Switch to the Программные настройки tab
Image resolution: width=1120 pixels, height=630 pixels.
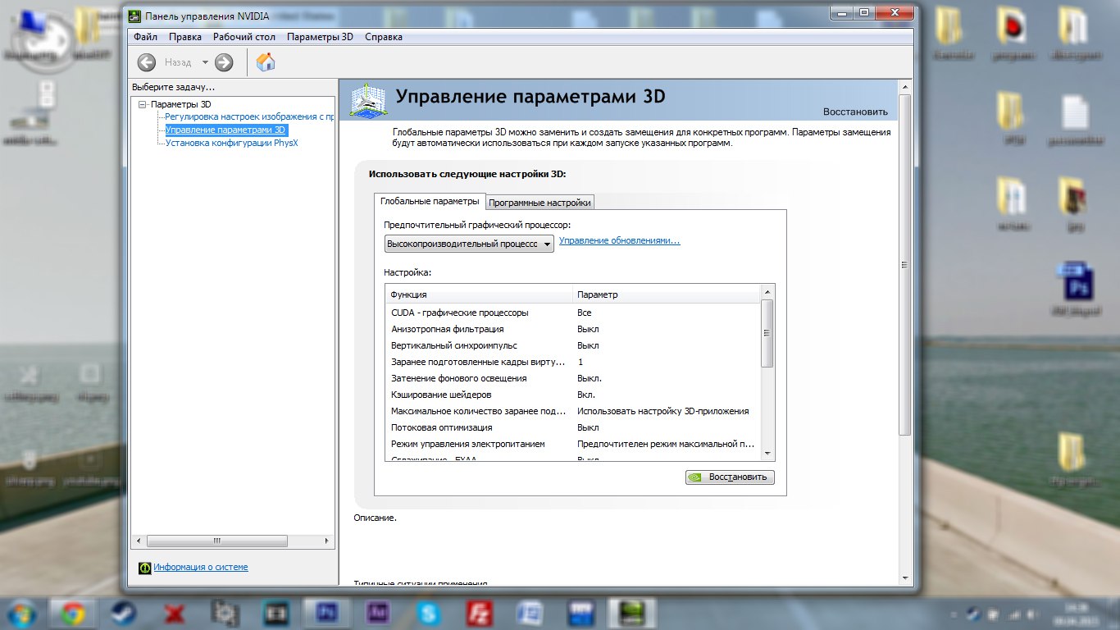click(539, 203)
